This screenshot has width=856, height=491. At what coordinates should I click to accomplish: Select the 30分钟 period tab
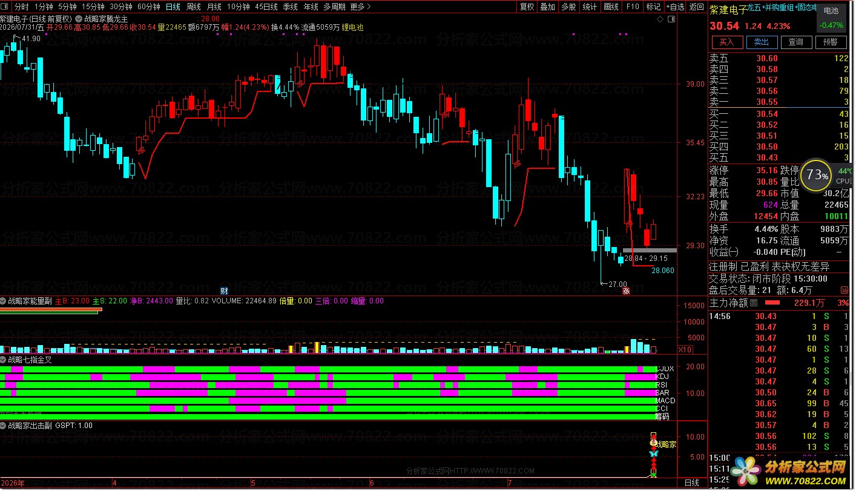click(x=121, y=7)
